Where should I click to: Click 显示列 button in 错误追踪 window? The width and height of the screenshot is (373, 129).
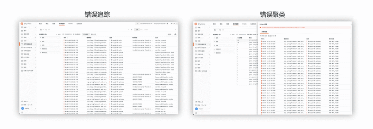point(170,34)
